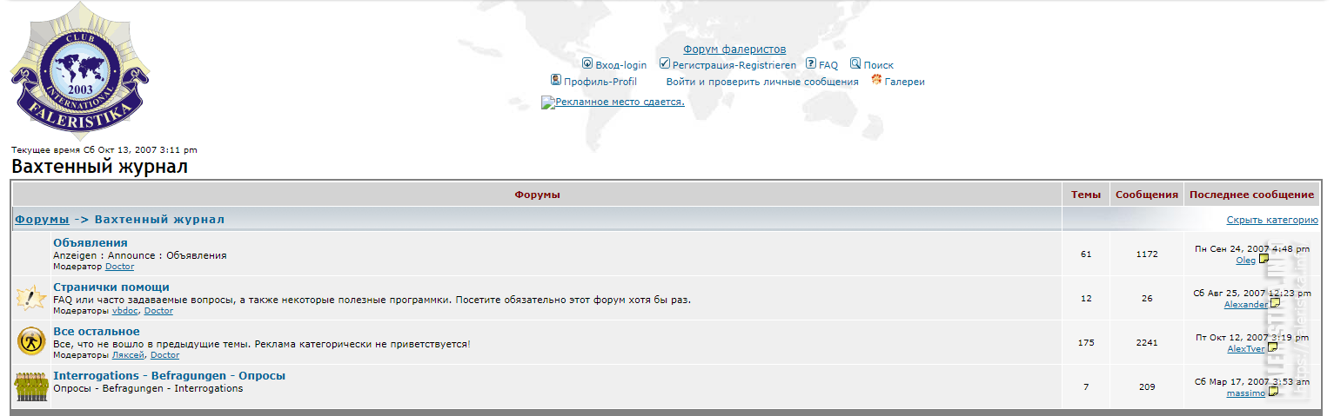Screen dimensions: 1334x416
Task: Open the Галереи link
Action: pyautogui.click(x=905, y=82)
